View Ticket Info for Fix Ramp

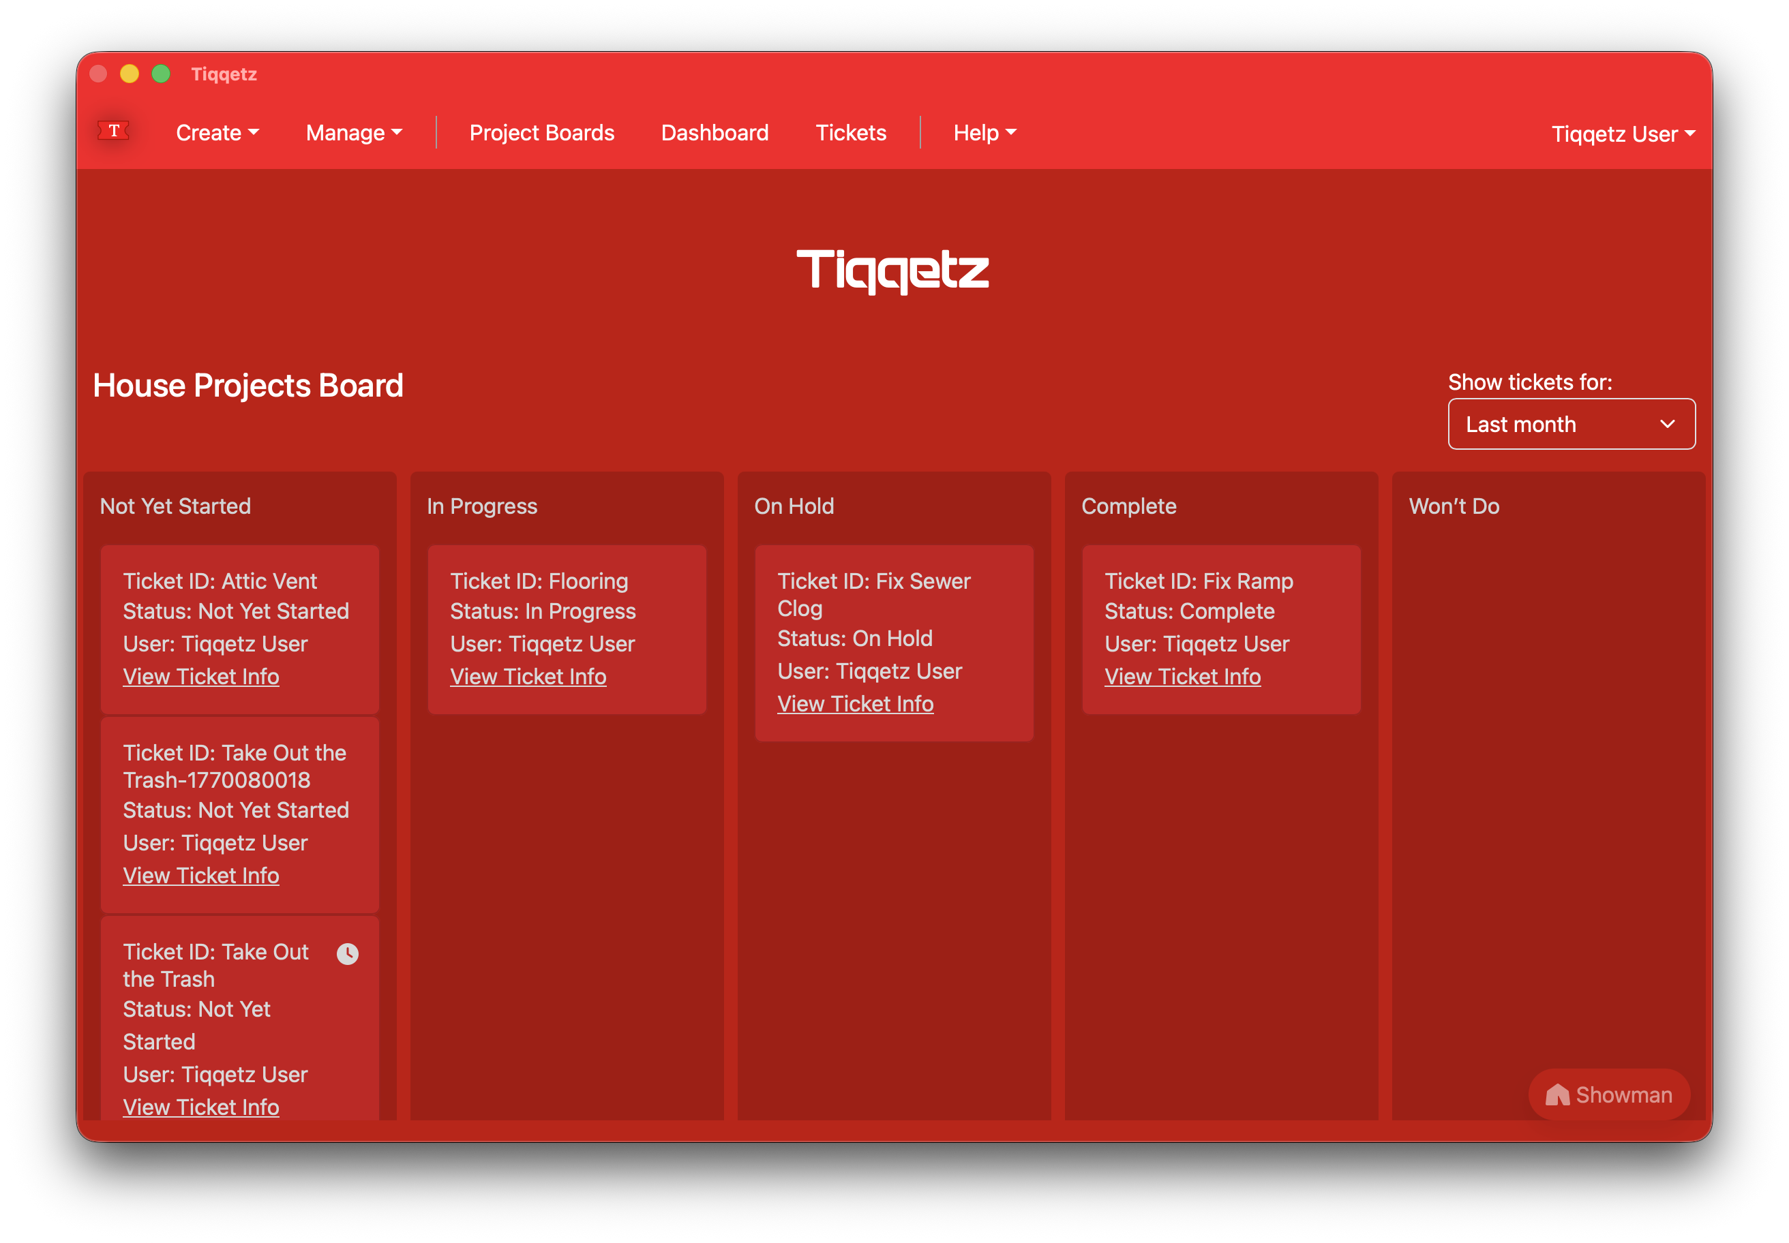point(1183,676)
